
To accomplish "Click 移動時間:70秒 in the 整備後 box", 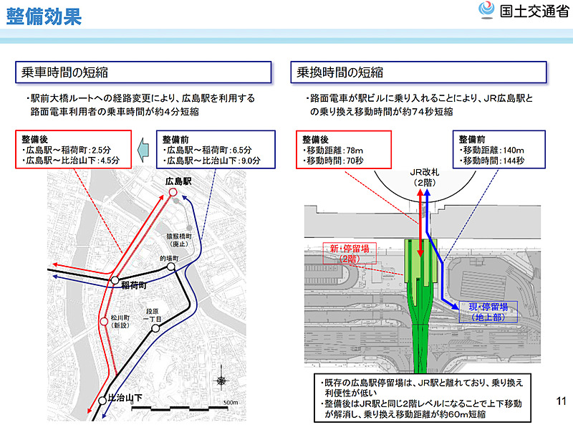I will click(x=332, y=161).
